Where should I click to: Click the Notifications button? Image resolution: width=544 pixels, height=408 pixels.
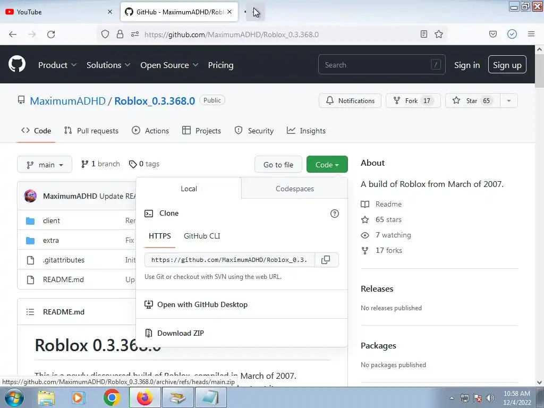click(x=350, y=100)
